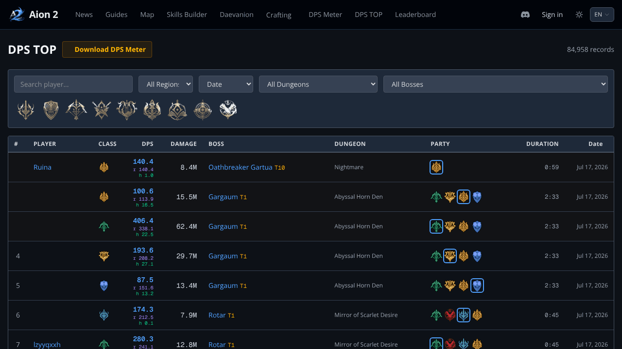Screen dimensions: 622x349
Task: Focus the Search player field
Action: [73, 84]
